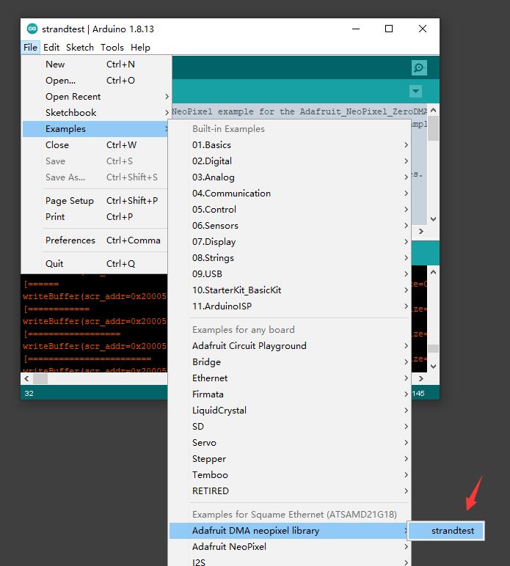Expand the 04.Communication examples
The height and width of the screenshot is (566, 510).
[x=290, y=194]
